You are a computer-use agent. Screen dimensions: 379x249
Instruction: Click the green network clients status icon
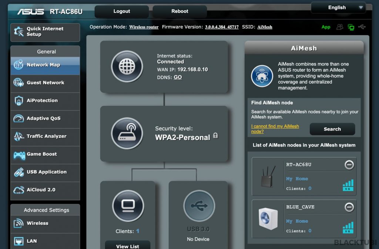tap(351, 27)
